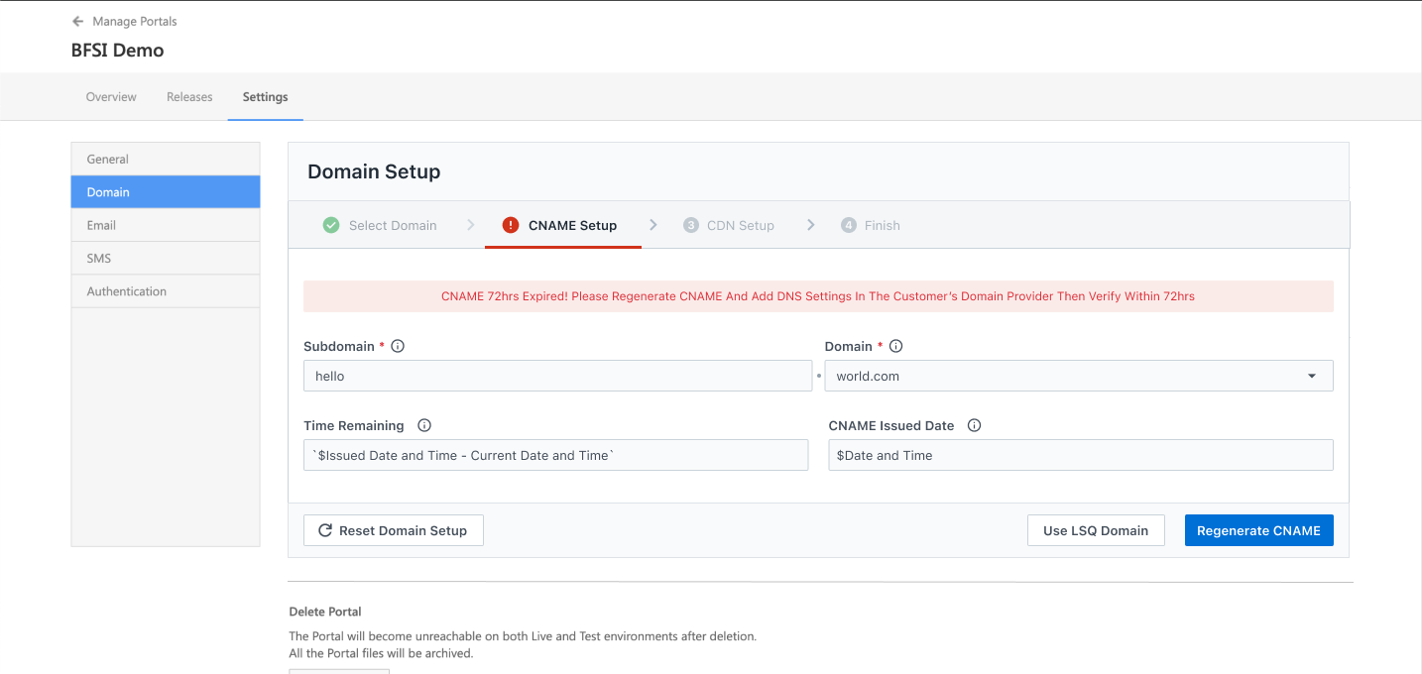Switch to the Overview tab
1422x674 pixels.
click(110, 96)
